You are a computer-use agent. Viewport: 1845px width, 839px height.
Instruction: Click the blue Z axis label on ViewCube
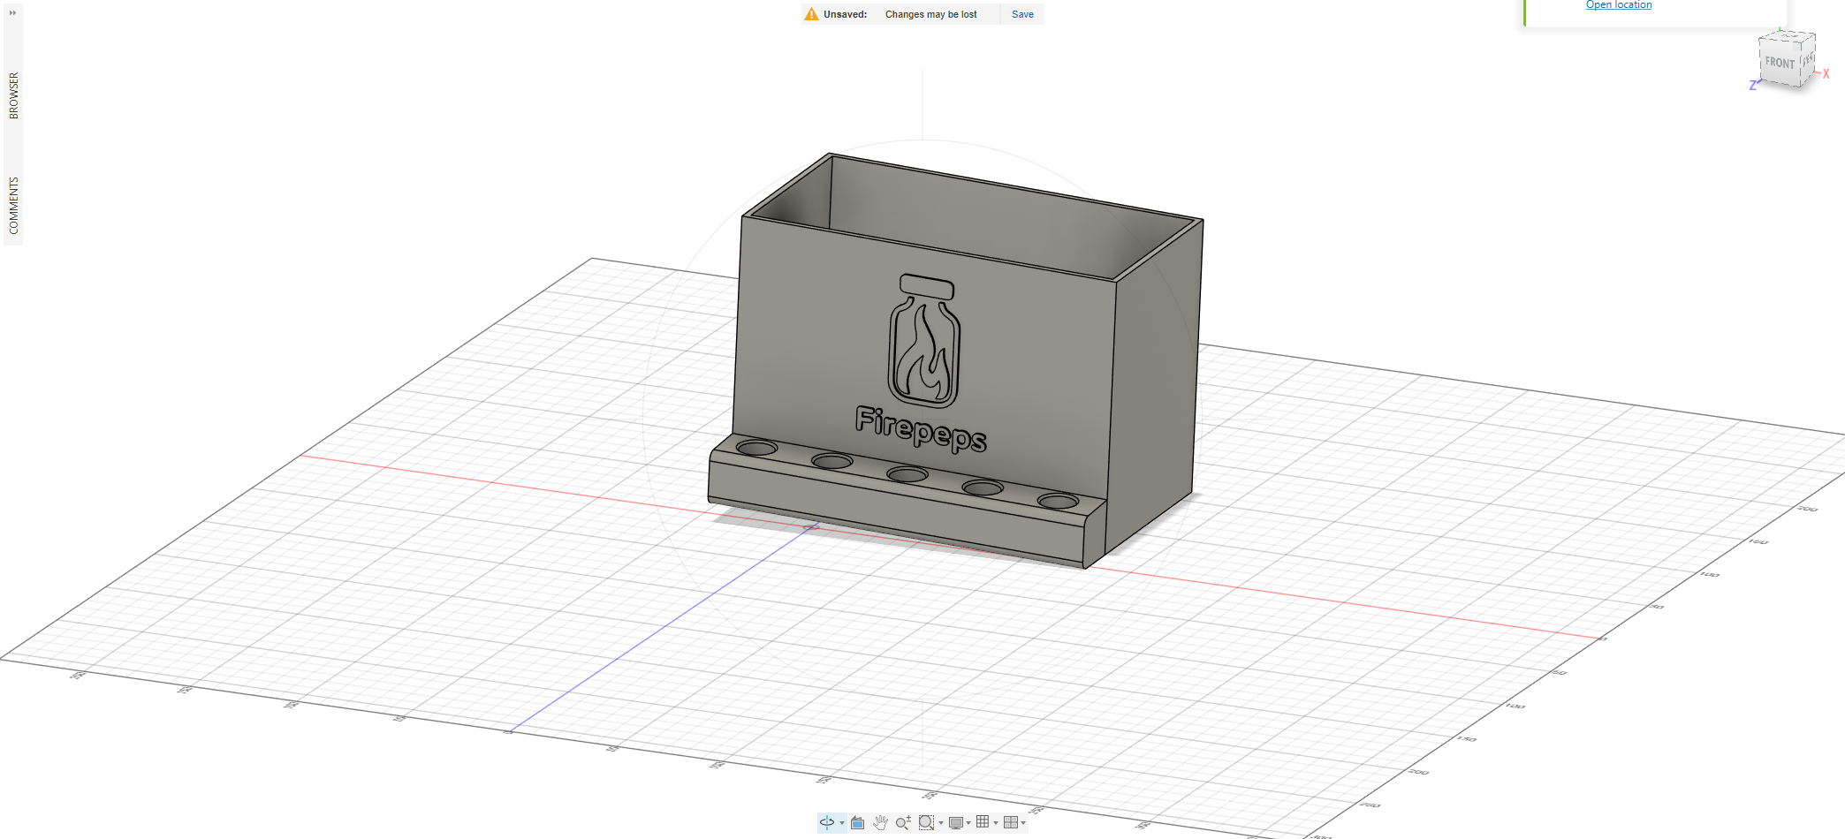(x=1752, y=86)
